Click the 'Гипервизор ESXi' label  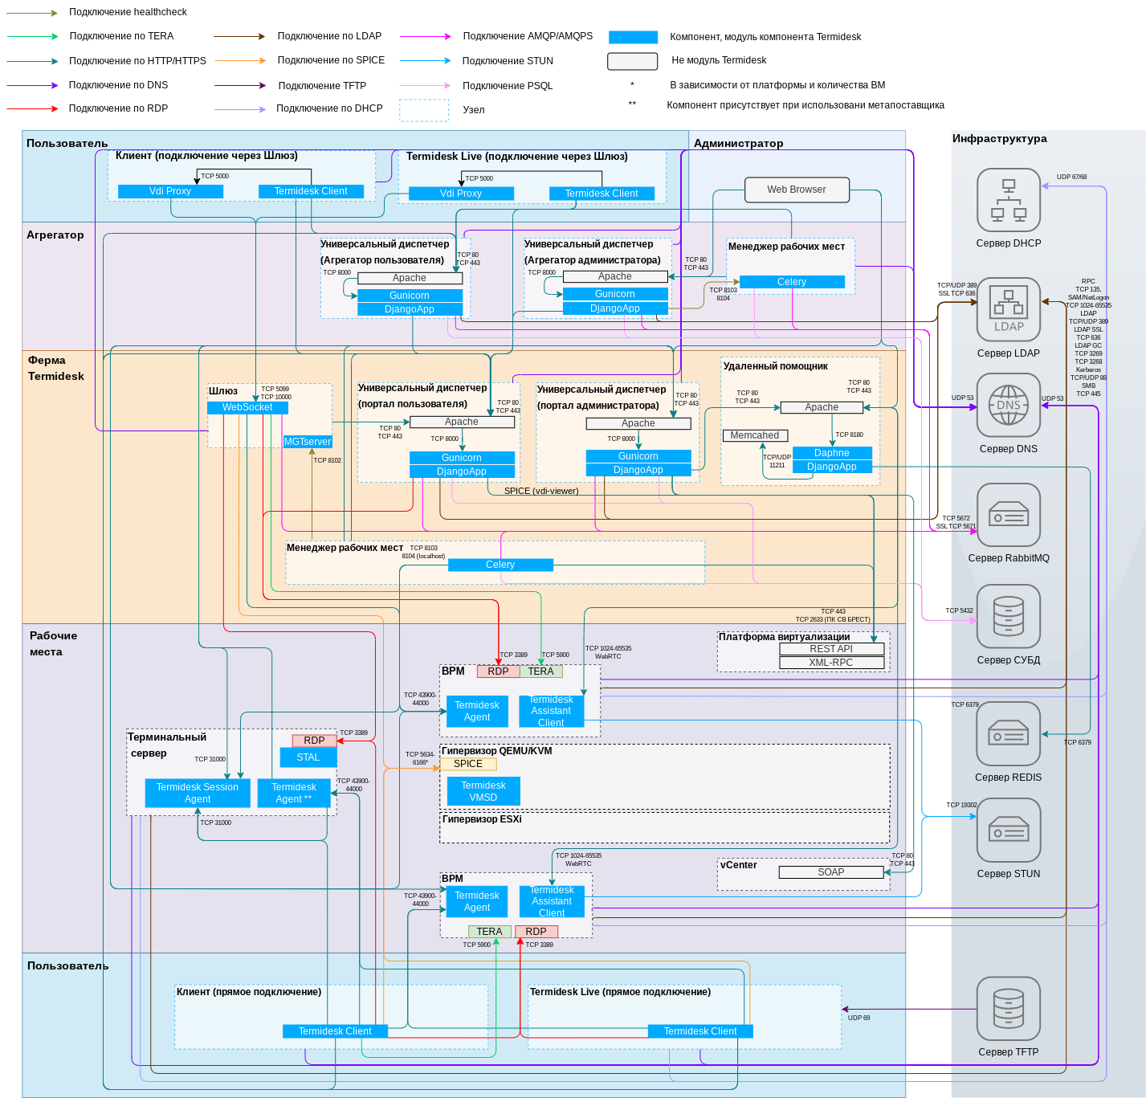tap(482, 819)
